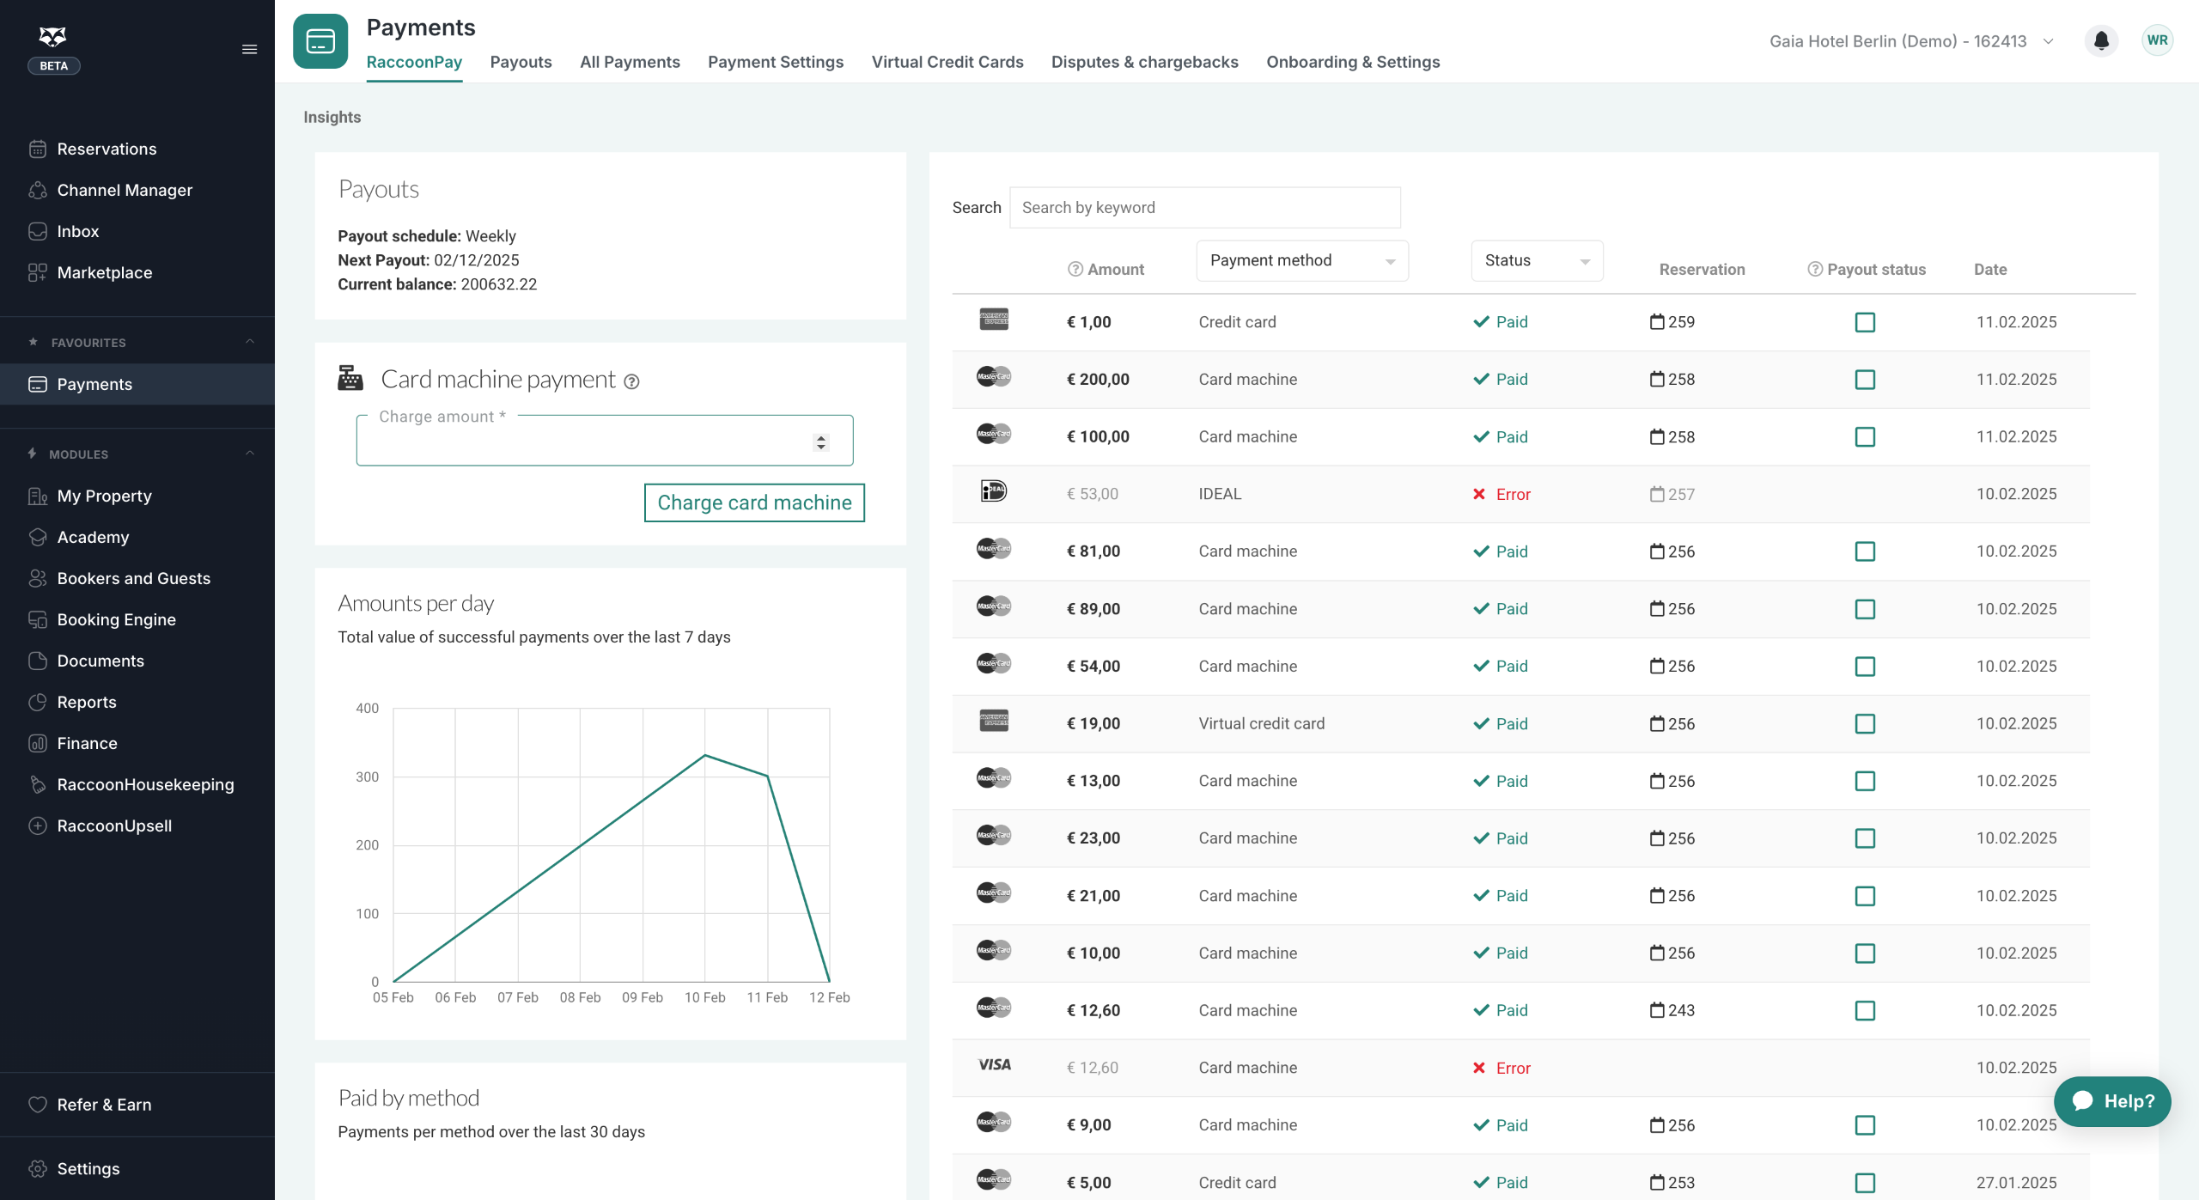Switch to the Payouts tab
The width and height of the screenshot is (2199, 1200).
point(521,62)
